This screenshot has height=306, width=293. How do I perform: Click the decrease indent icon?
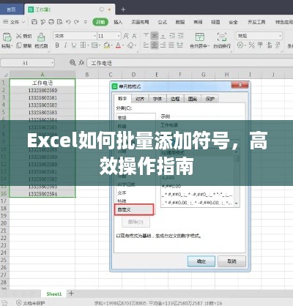coord(172,36)
